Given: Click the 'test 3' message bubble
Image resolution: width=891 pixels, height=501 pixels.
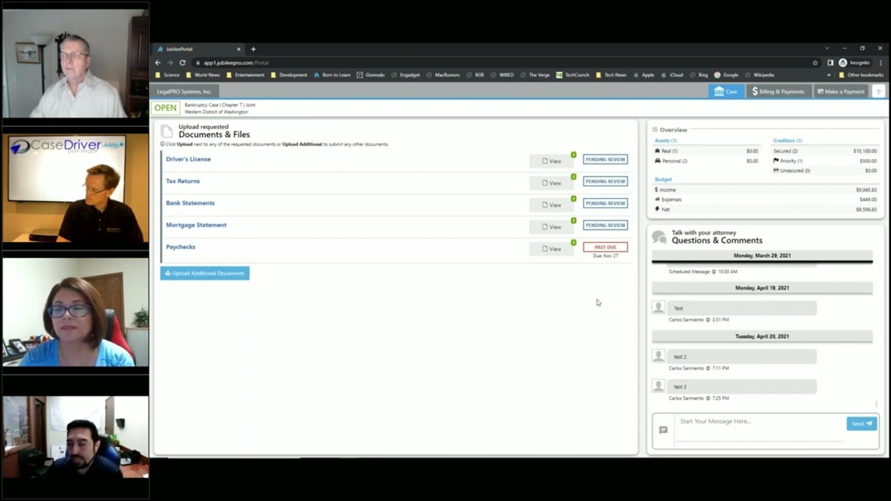Looking at the screenshot, I should 742,386.
